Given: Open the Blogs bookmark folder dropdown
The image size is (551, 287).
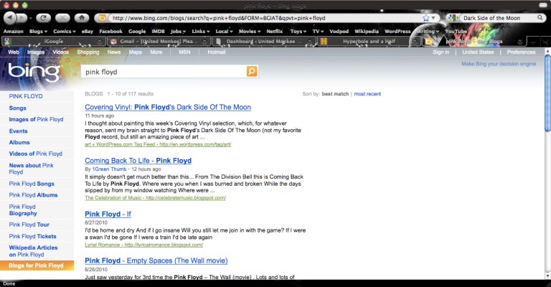Looking at the screenshot, I should pyautogui.click(x=39, y=32).
